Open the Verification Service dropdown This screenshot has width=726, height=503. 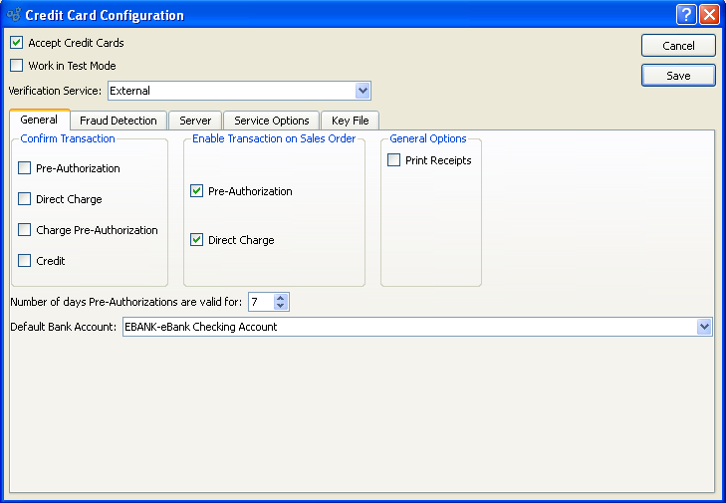pos(363,91)
